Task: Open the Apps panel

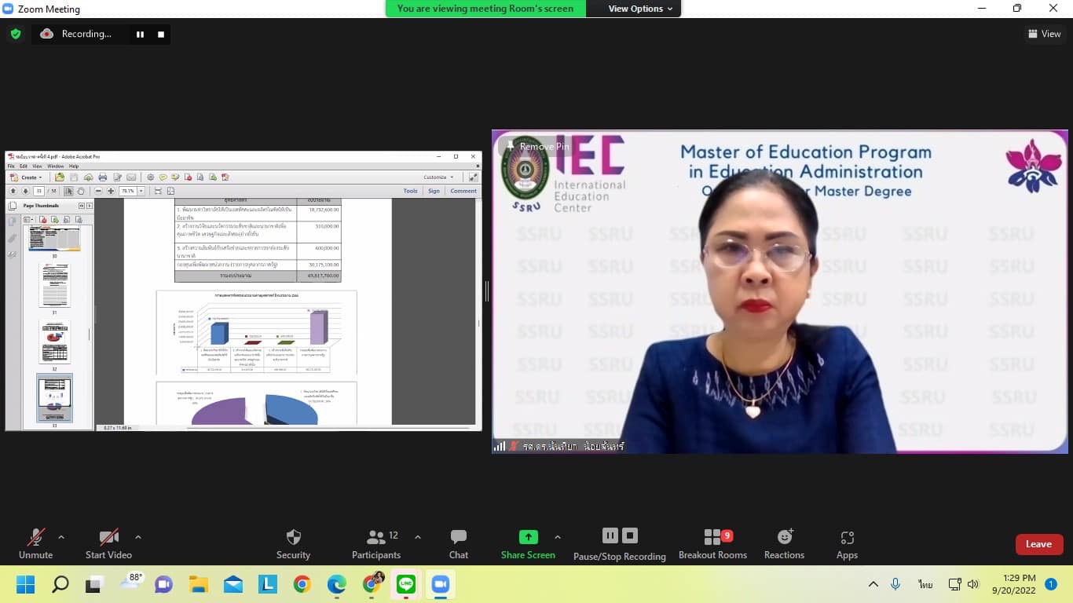Action: 847,543
